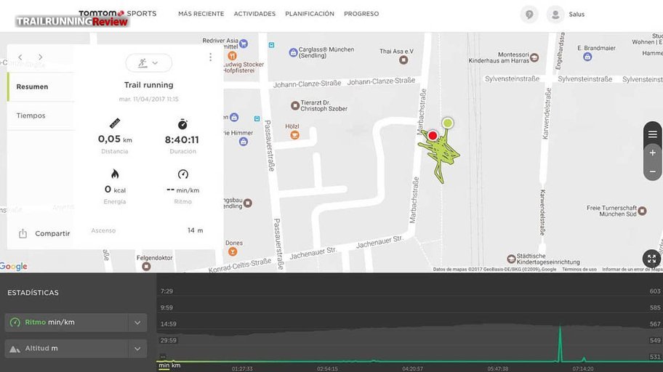Image resolution: width=663 pixels, height=372 pixels.
Task: Click the duration stopwatch icon
Action: [182, 124]
